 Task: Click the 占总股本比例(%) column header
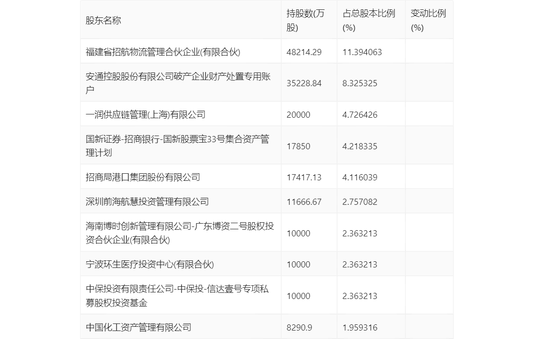tap(369, 20)
